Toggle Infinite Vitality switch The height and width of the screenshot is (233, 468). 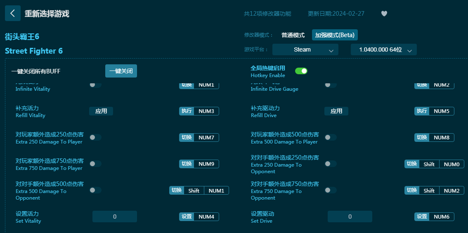(x=95, y=85)
